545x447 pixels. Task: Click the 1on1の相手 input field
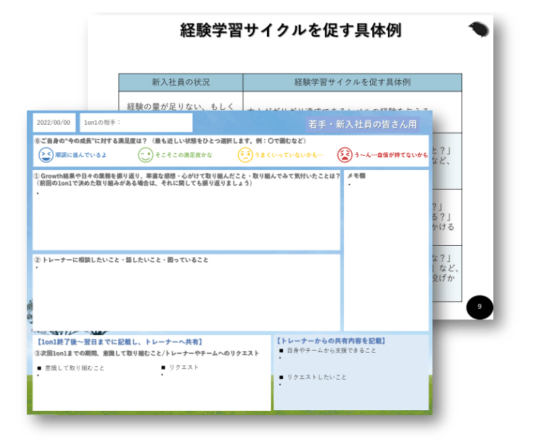coord(136,123)
